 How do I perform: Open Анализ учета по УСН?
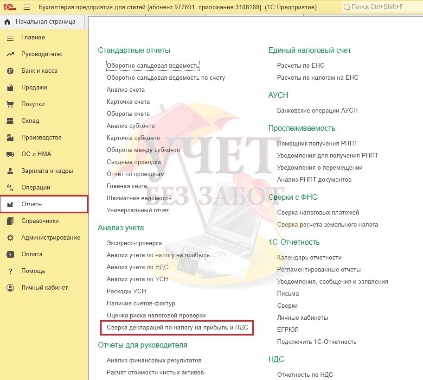[x=137, y=279]
